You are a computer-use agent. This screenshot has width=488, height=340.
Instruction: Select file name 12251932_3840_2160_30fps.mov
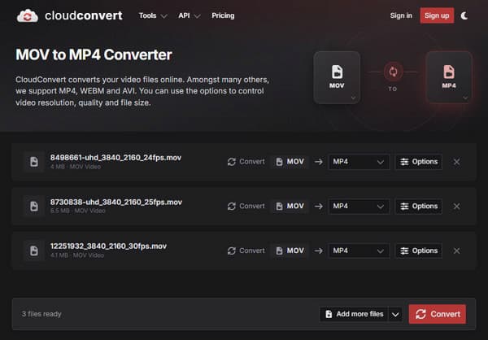(x=108, y=246)
